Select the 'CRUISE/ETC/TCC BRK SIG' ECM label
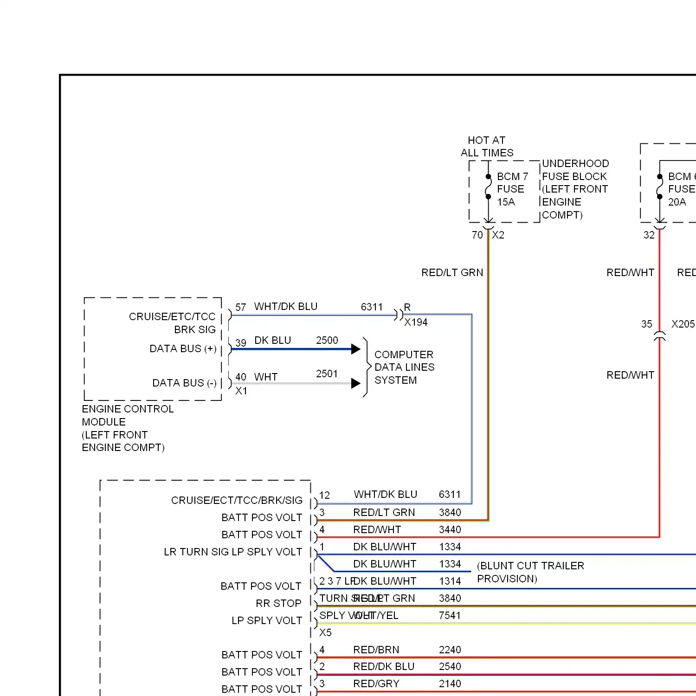Screen dimensions: 696x696 [x=172, y=323]
